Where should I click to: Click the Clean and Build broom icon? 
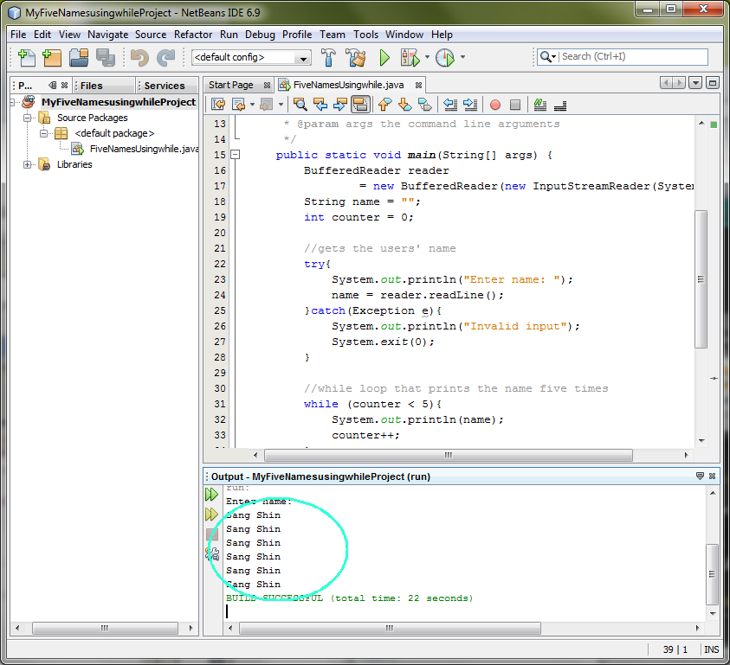click(356, 57)
